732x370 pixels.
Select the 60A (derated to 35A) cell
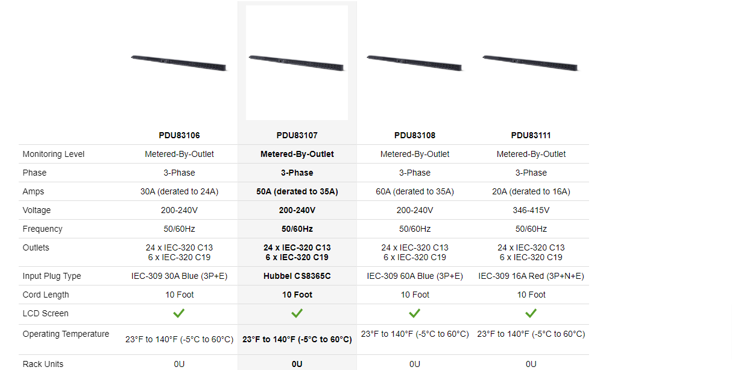click(x=415, y=191)
